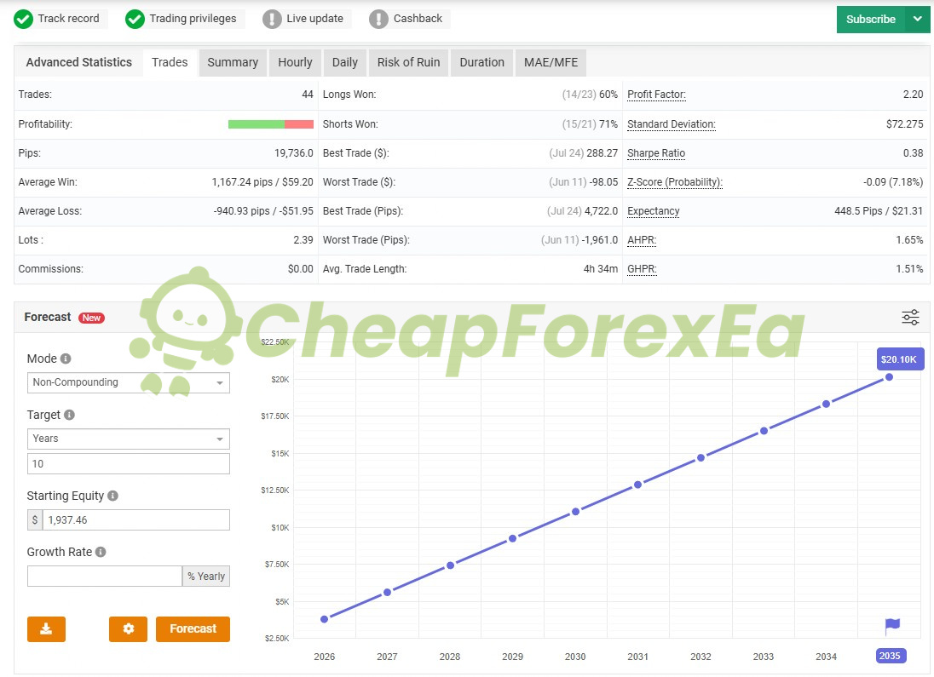Switch to the Trades tab

click(170, 62)
